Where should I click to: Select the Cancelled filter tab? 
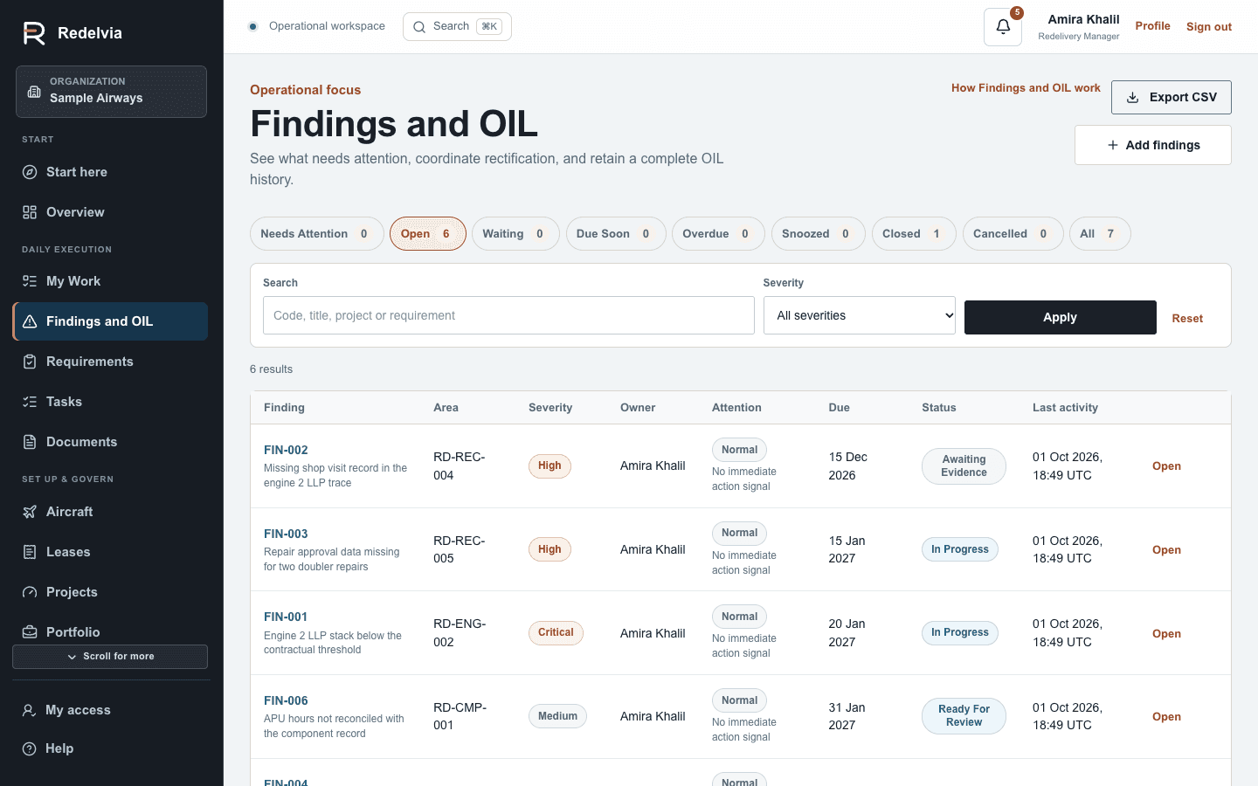coord(1013,234)
